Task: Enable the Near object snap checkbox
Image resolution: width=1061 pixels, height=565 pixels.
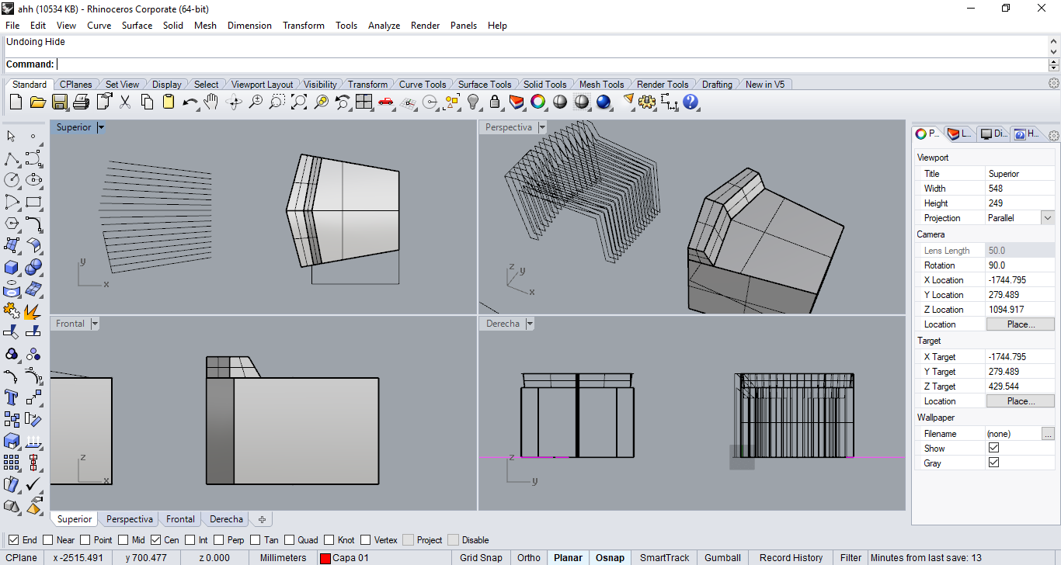Action: [x=48, y=540]
